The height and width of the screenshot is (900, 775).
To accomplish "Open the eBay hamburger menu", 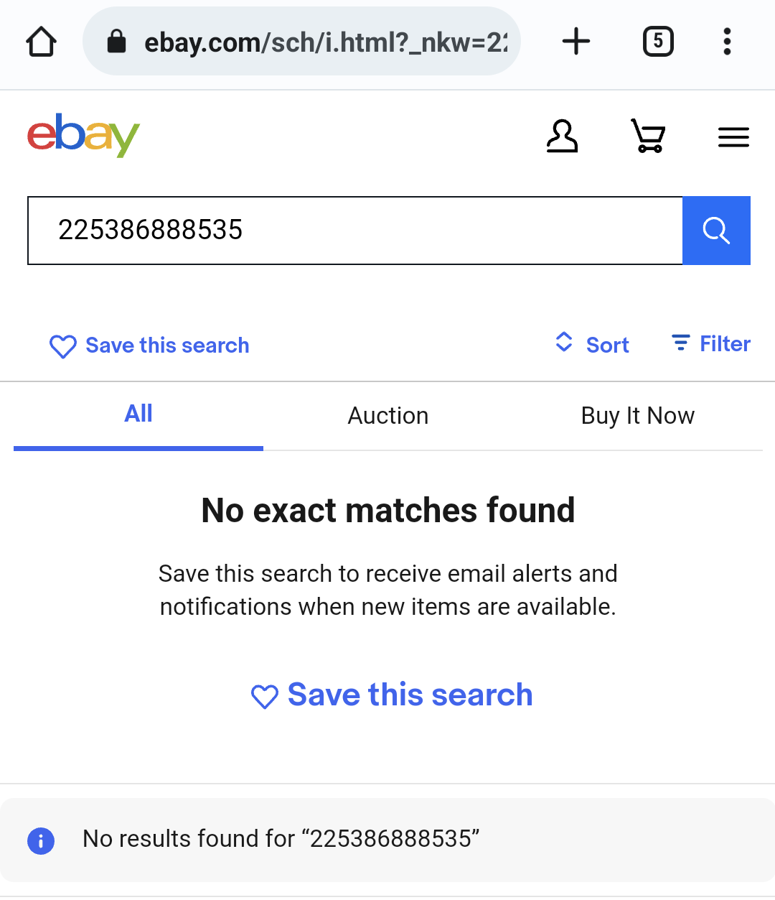I will [x=733, y=136].
